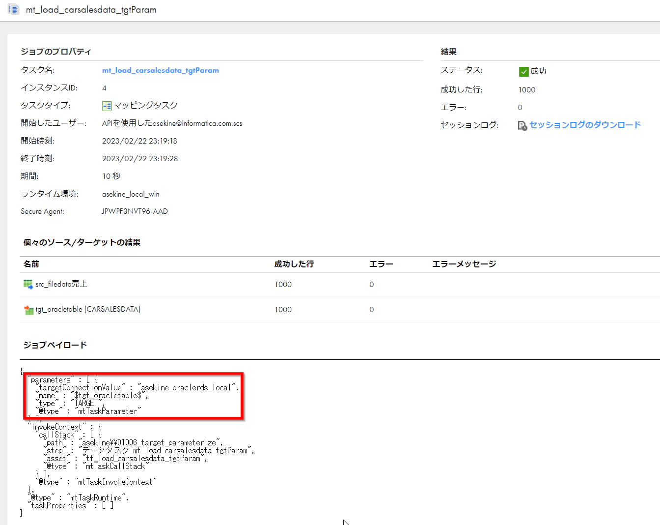Click the "@type" : "mtTaskCallStack" payload line
This screenshot has height=525, width=660.
click(96, 467)
